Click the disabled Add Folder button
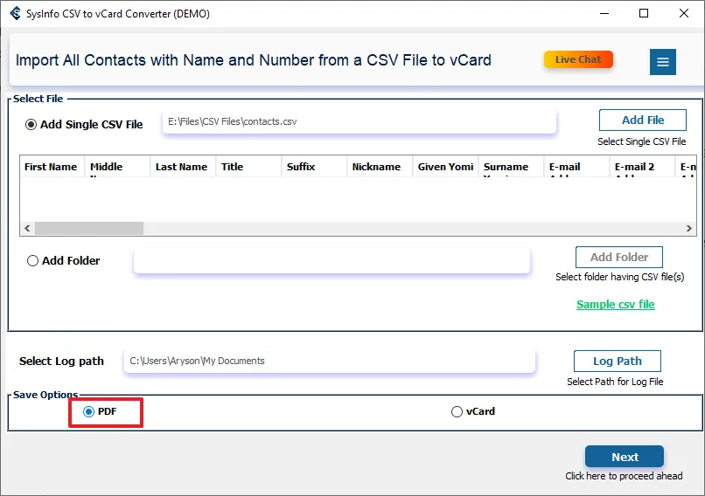 pos(619,258)
